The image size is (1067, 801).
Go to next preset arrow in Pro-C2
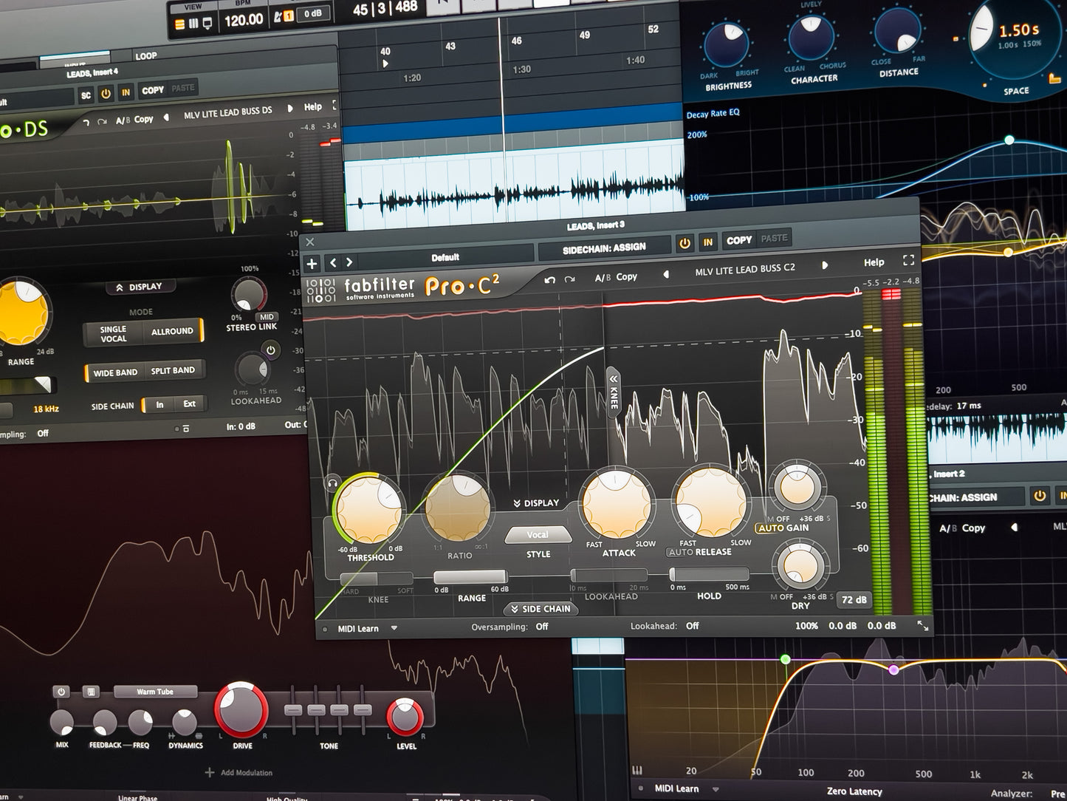click(825, 265)
